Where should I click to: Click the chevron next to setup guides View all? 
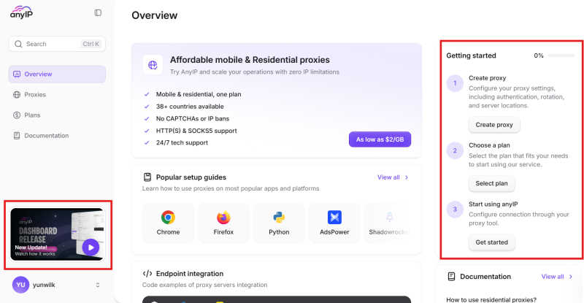pyautogui.click(x=407, y=177)
